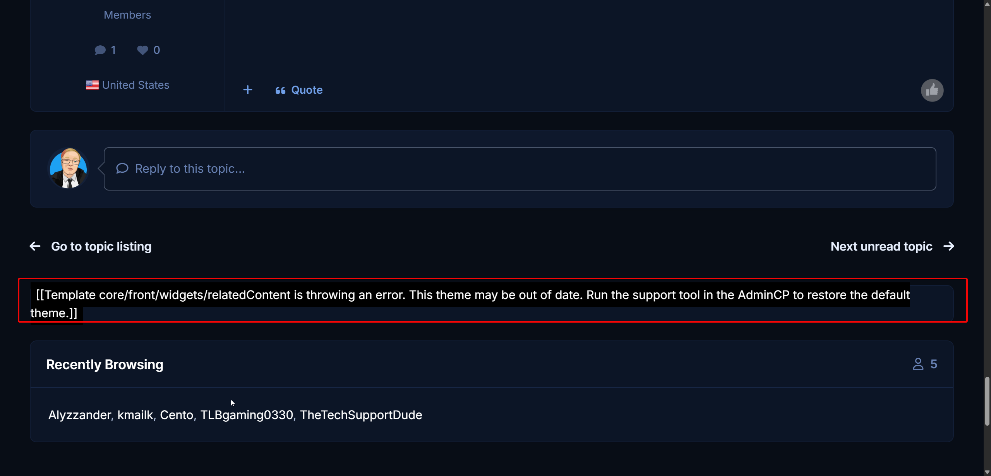This screenshot has width=991, height=476.
Task: Open Cento's profile link
Action: point(177,415)
